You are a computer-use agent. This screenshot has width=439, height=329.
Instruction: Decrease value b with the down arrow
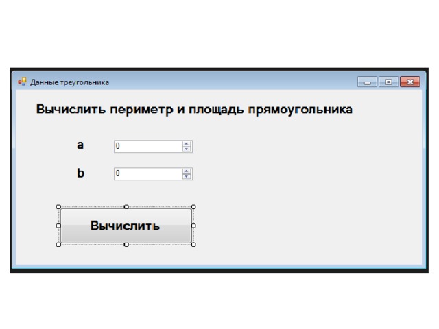[187, 177]
